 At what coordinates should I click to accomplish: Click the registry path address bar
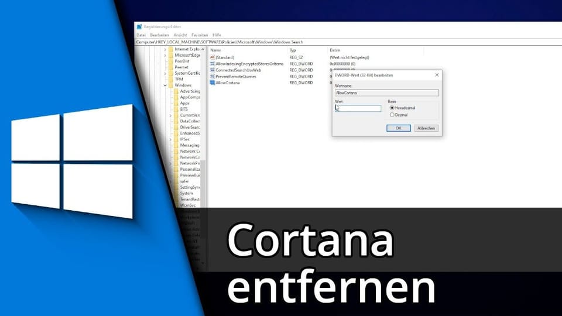[x=348, y=42]
